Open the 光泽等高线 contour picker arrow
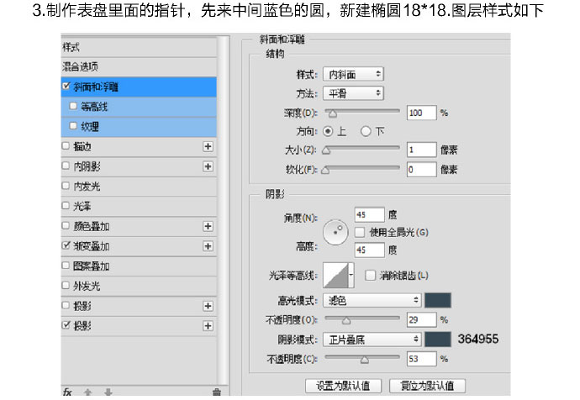Image resolution: width=580 pixels, height=400 pixels. click(x=351, y=276)
